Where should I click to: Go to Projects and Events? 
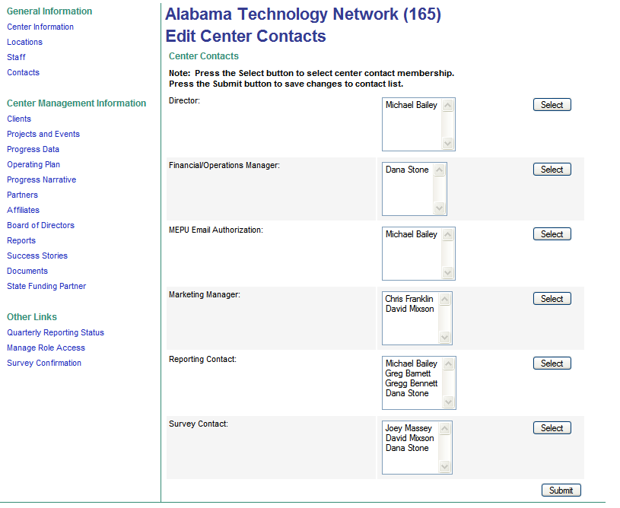click(x=43, y=134)
